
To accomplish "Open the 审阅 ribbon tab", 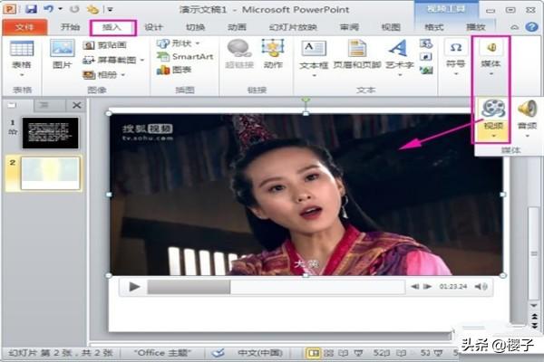I will click(349, 27).
